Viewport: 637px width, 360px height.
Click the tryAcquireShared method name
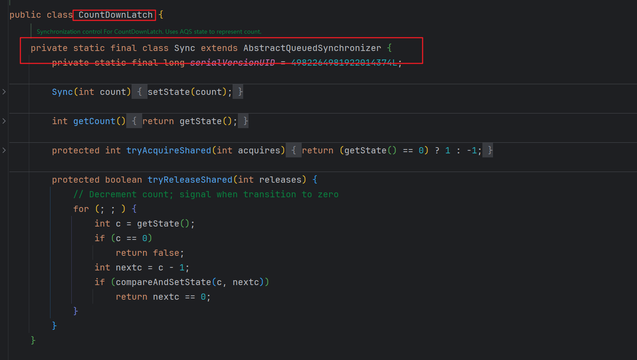click(x=169, y=150)
